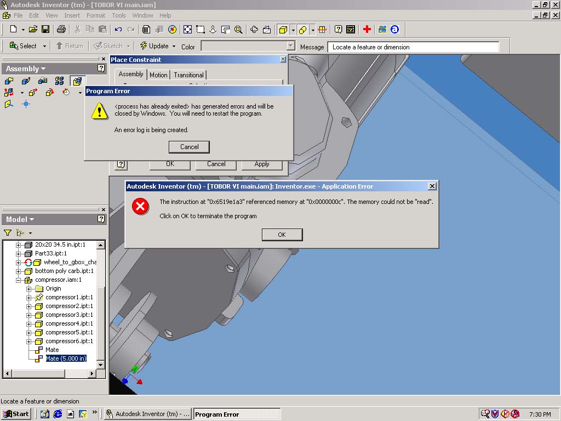561x421 pixels.
Task: Click the Open file folder icon
Action: pyautogui.click(x=33, y=30)
